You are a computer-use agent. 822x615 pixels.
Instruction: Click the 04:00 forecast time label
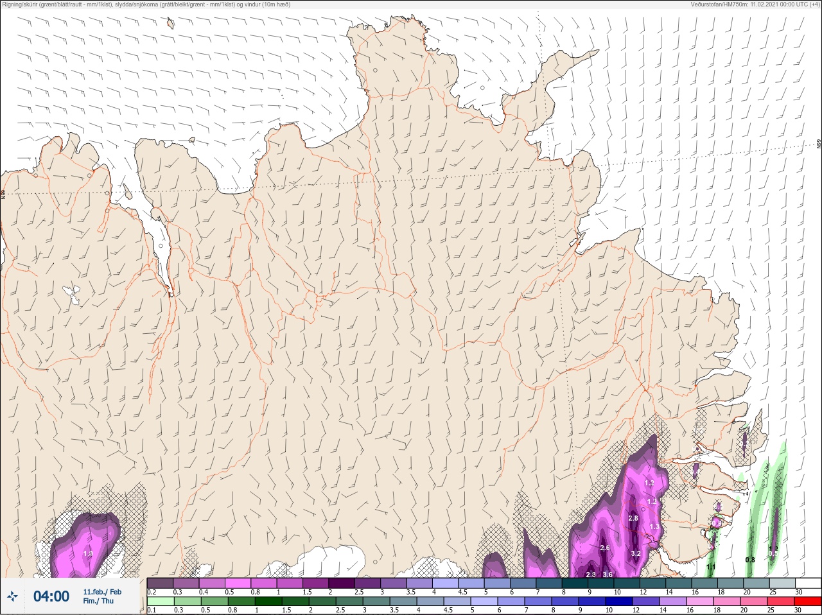click(x=51, y=596)
